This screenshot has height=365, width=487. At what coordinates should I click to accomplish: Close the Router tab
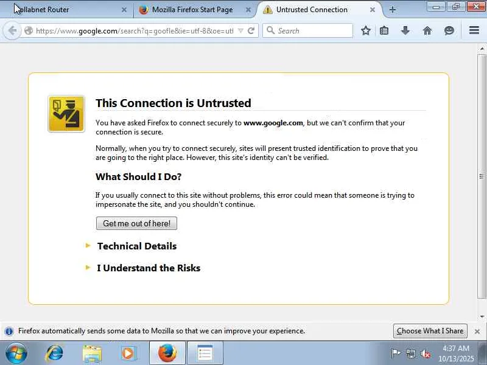pos(124,10)
